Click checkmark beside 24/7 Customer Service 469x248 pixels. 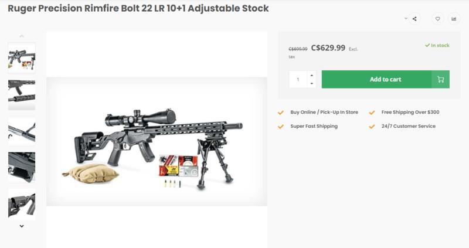(x=372, y=126)
